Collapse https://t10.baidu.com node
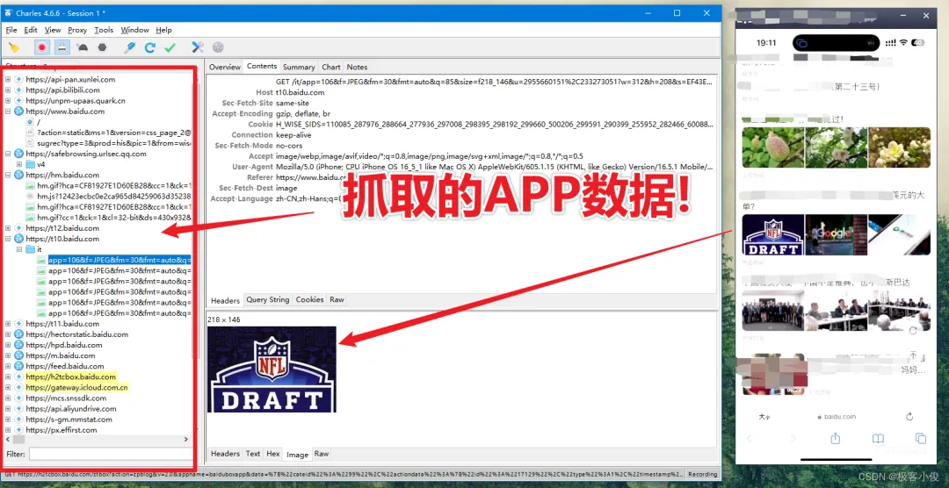949x488 pixels. [x=8, y=239]
